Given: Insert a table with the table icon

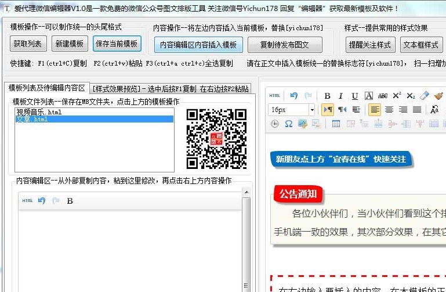Looking at the screenshot, I should click(x=336, y=124).
